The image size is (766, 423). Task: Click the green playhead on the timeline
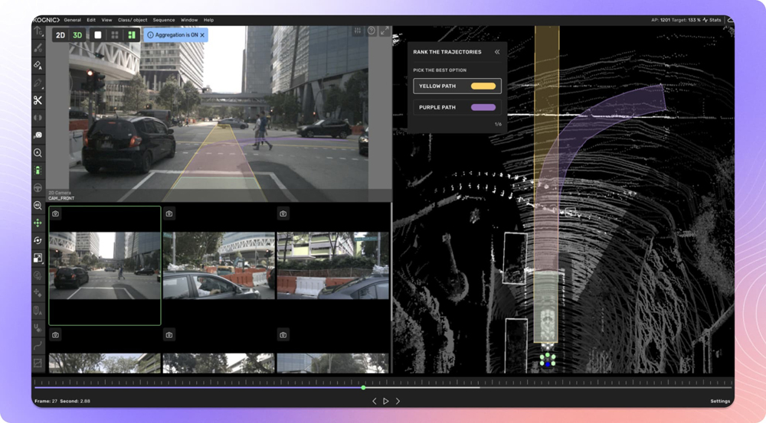[363, 388]
